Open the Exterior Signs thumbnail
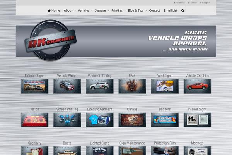Image resolution: width=232 pixels, height=155 pixels. point(35,86)
